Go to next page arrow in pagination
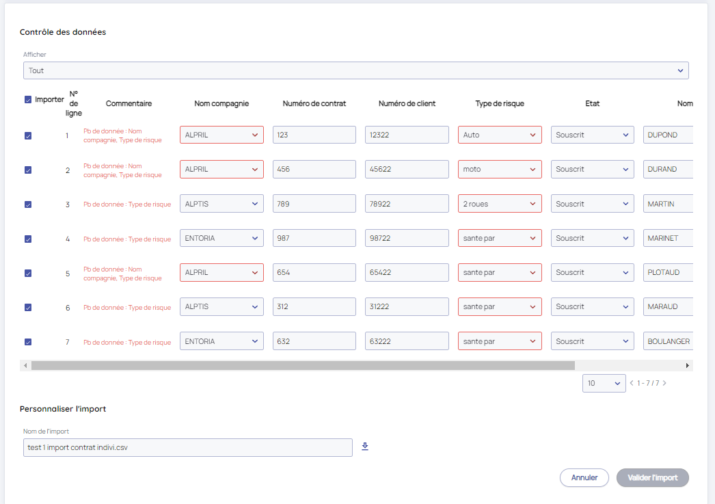The image size is (715, 504). tap(664, 384)
